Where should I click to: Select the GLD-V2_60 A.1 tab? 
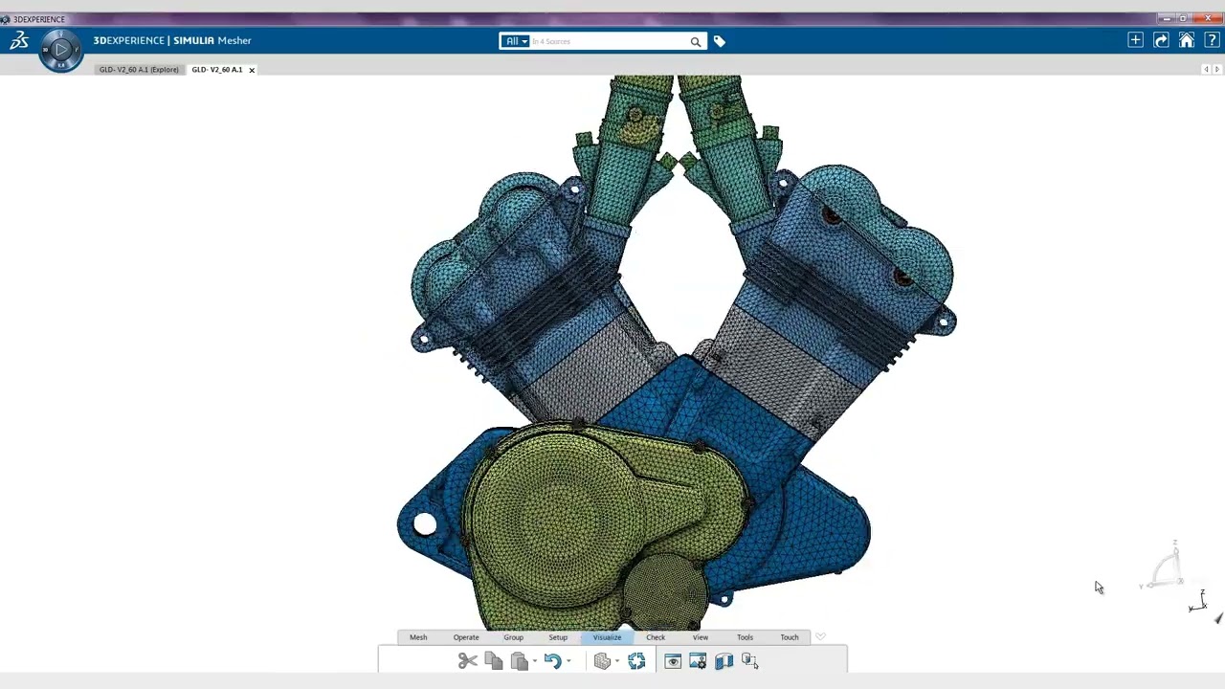pyautogui.click(x=216, y=70)
